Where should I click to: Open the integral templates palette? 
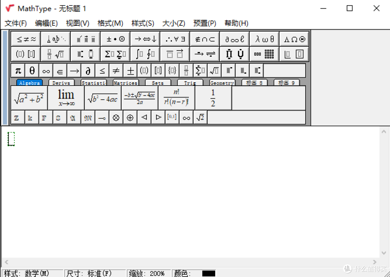click(x=145, y=53)
